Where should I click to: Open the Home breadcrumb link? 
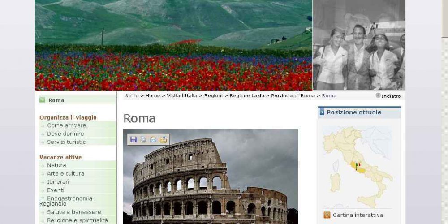pos(153,96)
